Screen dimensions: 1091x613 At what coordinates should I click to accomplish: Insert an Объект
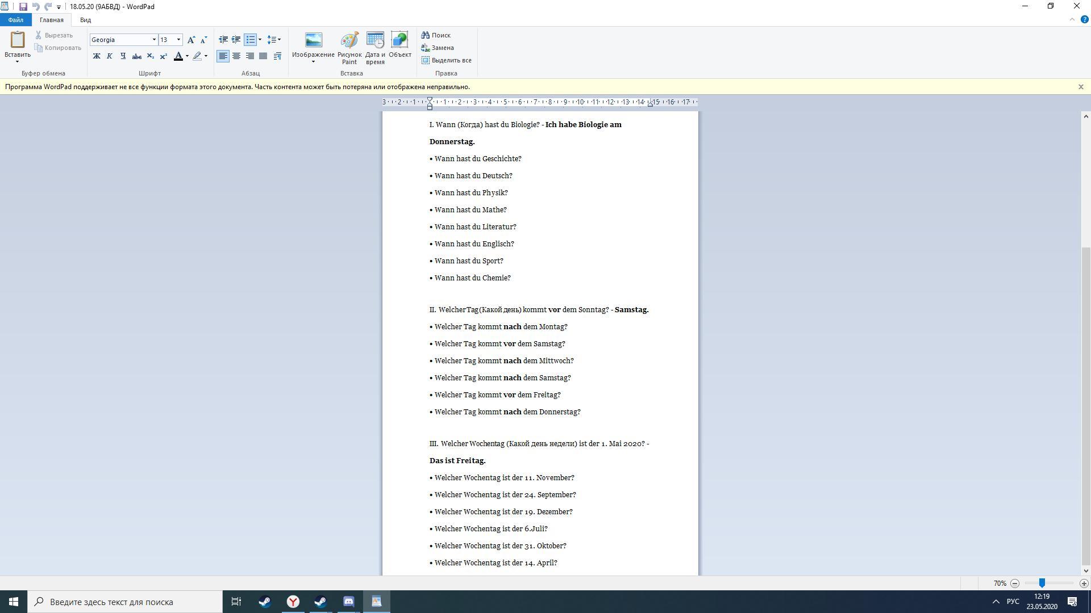coord(400,45)
